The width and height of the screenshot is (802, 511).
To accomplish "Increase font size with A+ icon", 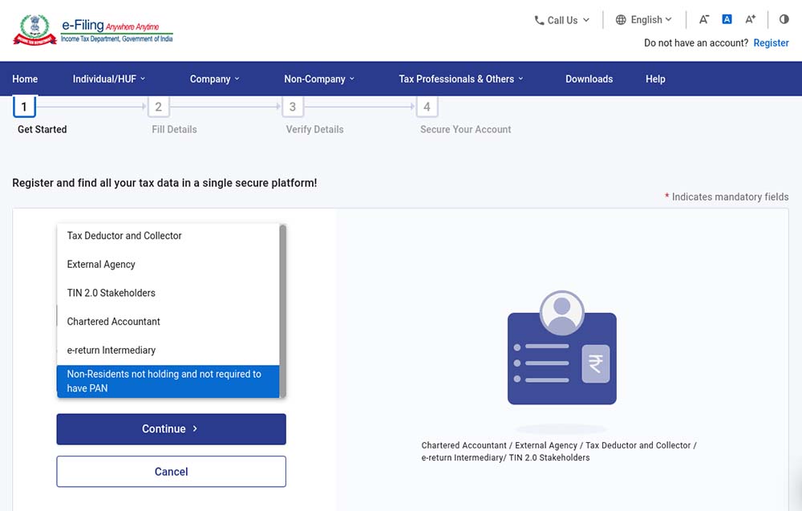I will [x=751, y=19].
